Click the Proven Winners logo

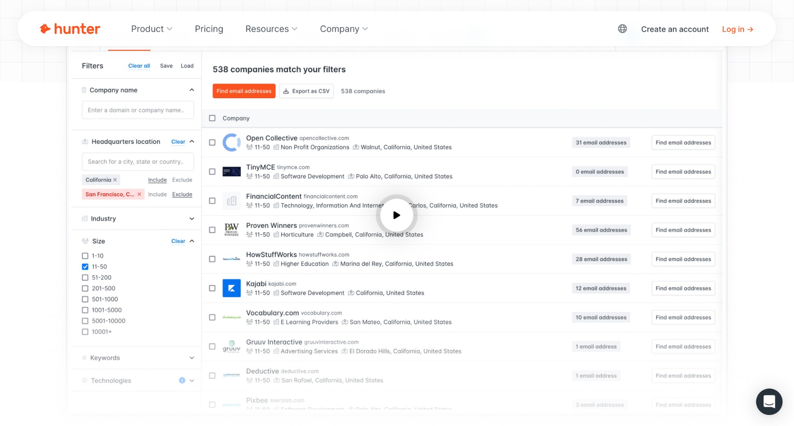click(x=232, y=230)
